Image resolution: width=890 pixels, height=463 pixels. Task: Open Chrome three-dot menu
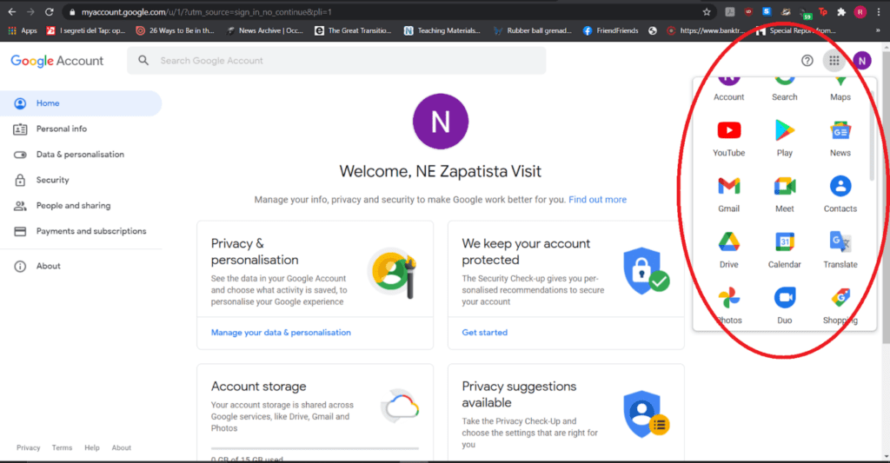click(879, 12)
